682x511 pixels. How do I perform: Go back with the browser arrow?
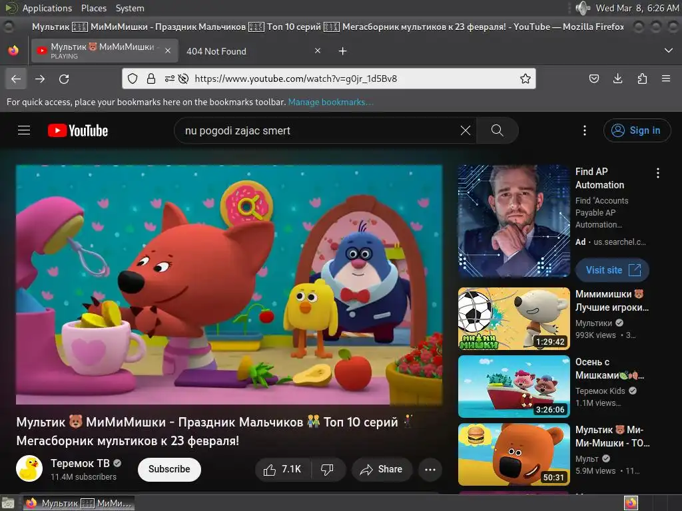pyautogui.click(x=16, y=79)
